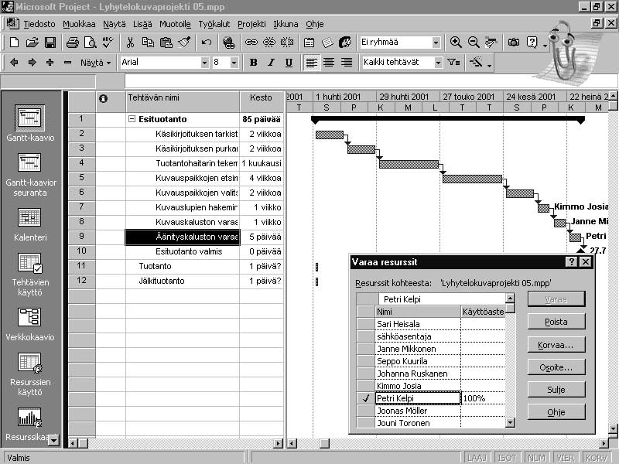Center align text

[329, 63]
